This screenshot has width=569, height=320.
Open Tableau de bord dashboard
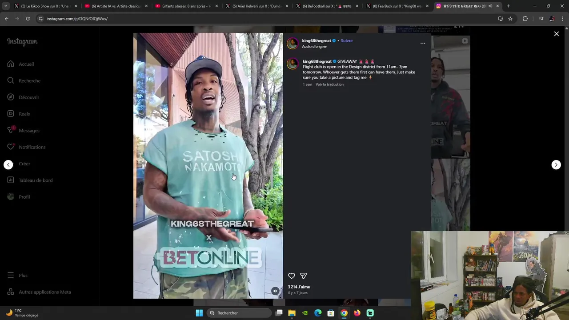click(x=30, y=180)
